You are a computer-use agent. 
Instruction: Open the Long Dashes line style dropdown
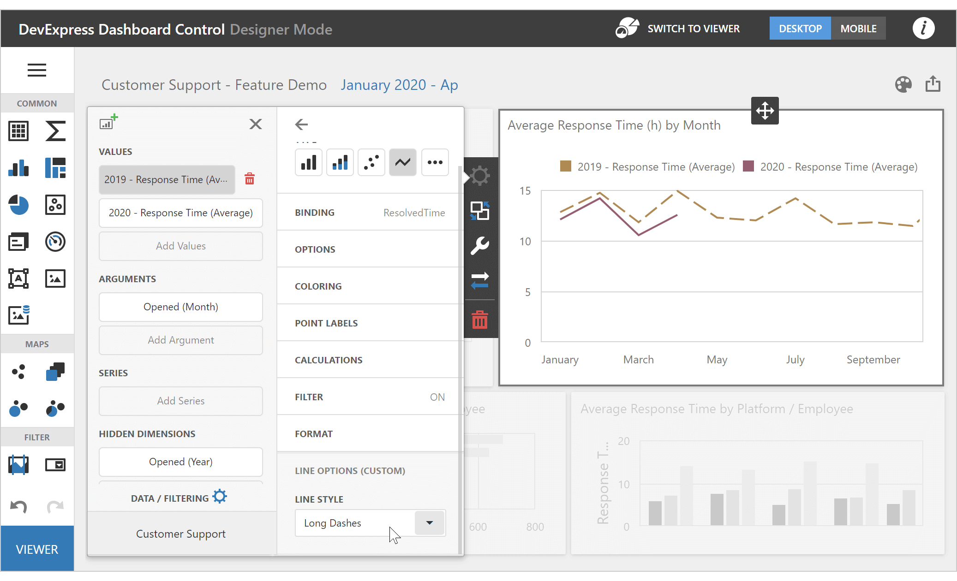coord(429,523)
